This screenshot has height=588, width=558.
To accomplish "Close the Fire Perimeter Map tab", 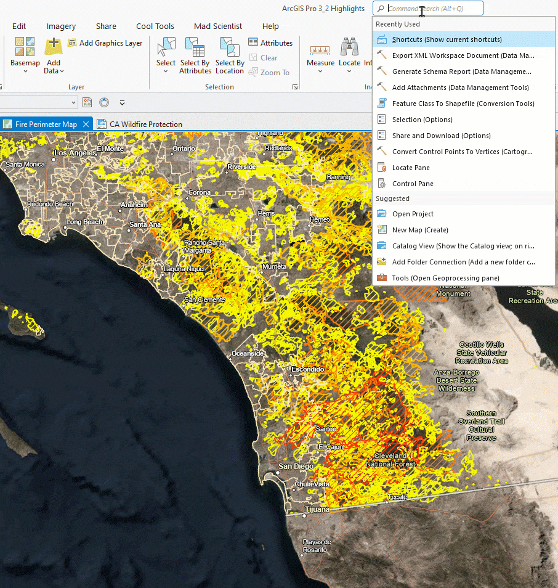I will (86, 124).
